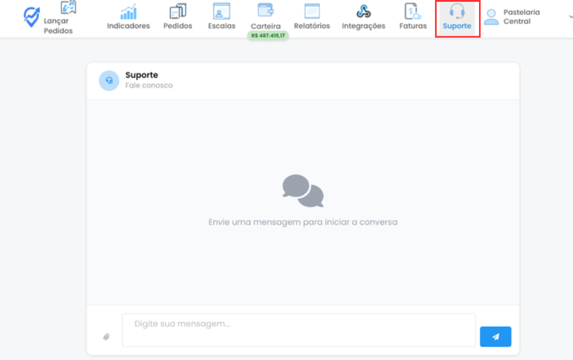Click the gray chat bubbles icon

click(x=303, y=191)
